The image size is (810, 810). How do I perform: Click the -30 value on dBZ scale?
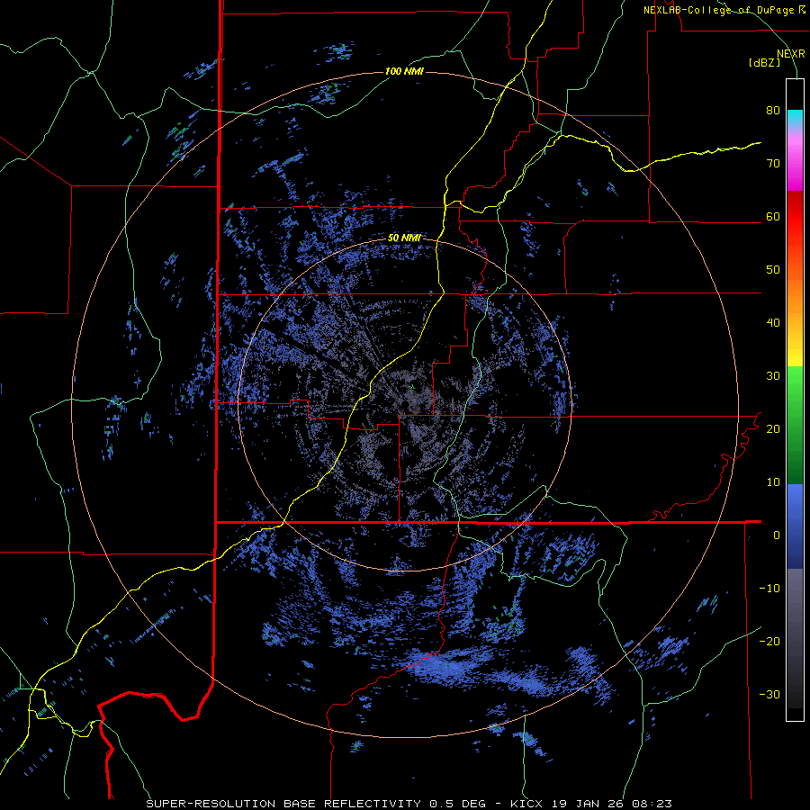[769, 695]
